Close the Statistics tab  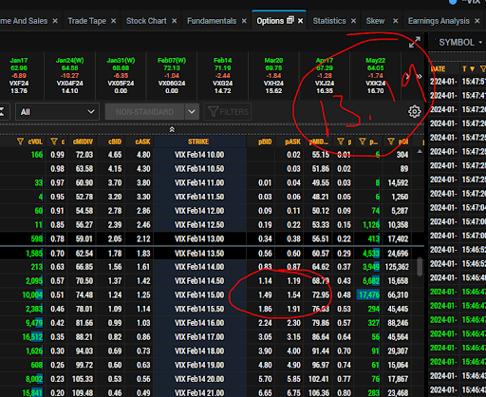353,21
